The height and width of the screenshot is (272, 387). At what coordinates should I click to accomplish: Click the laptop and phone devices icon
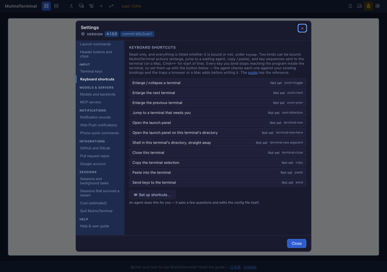point(359,6)
